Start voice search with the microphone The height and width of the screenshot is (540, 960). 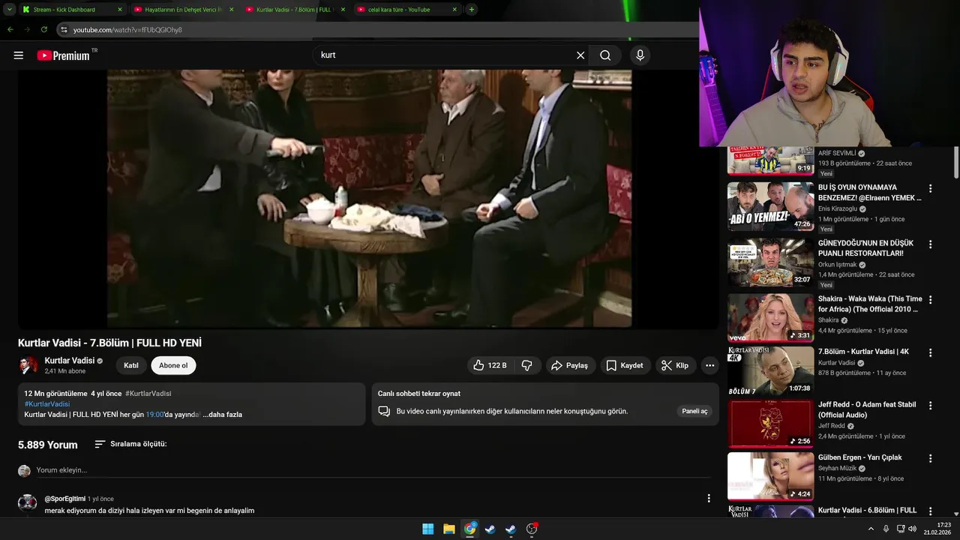pos(640,55)
